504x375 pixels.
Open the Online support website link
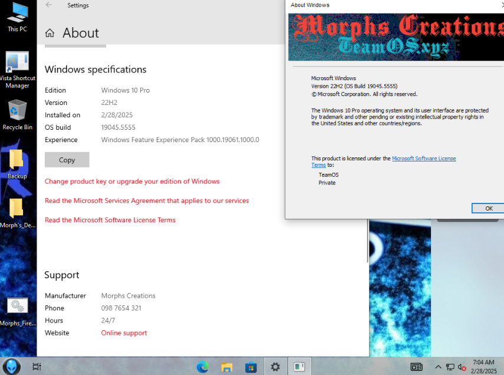(124, 333)
